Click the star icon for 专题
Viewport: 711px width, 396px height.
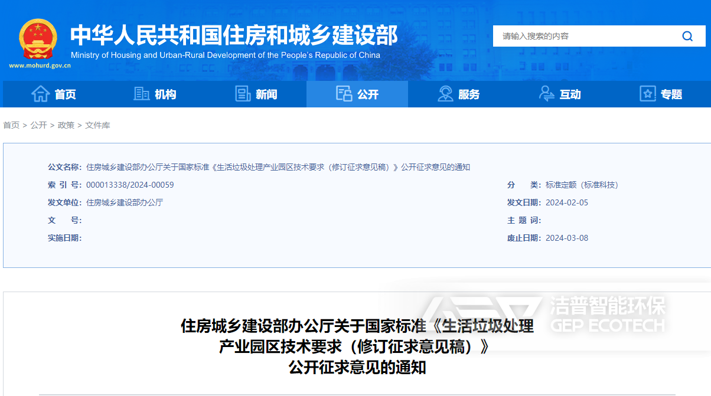tap(648, 94)
